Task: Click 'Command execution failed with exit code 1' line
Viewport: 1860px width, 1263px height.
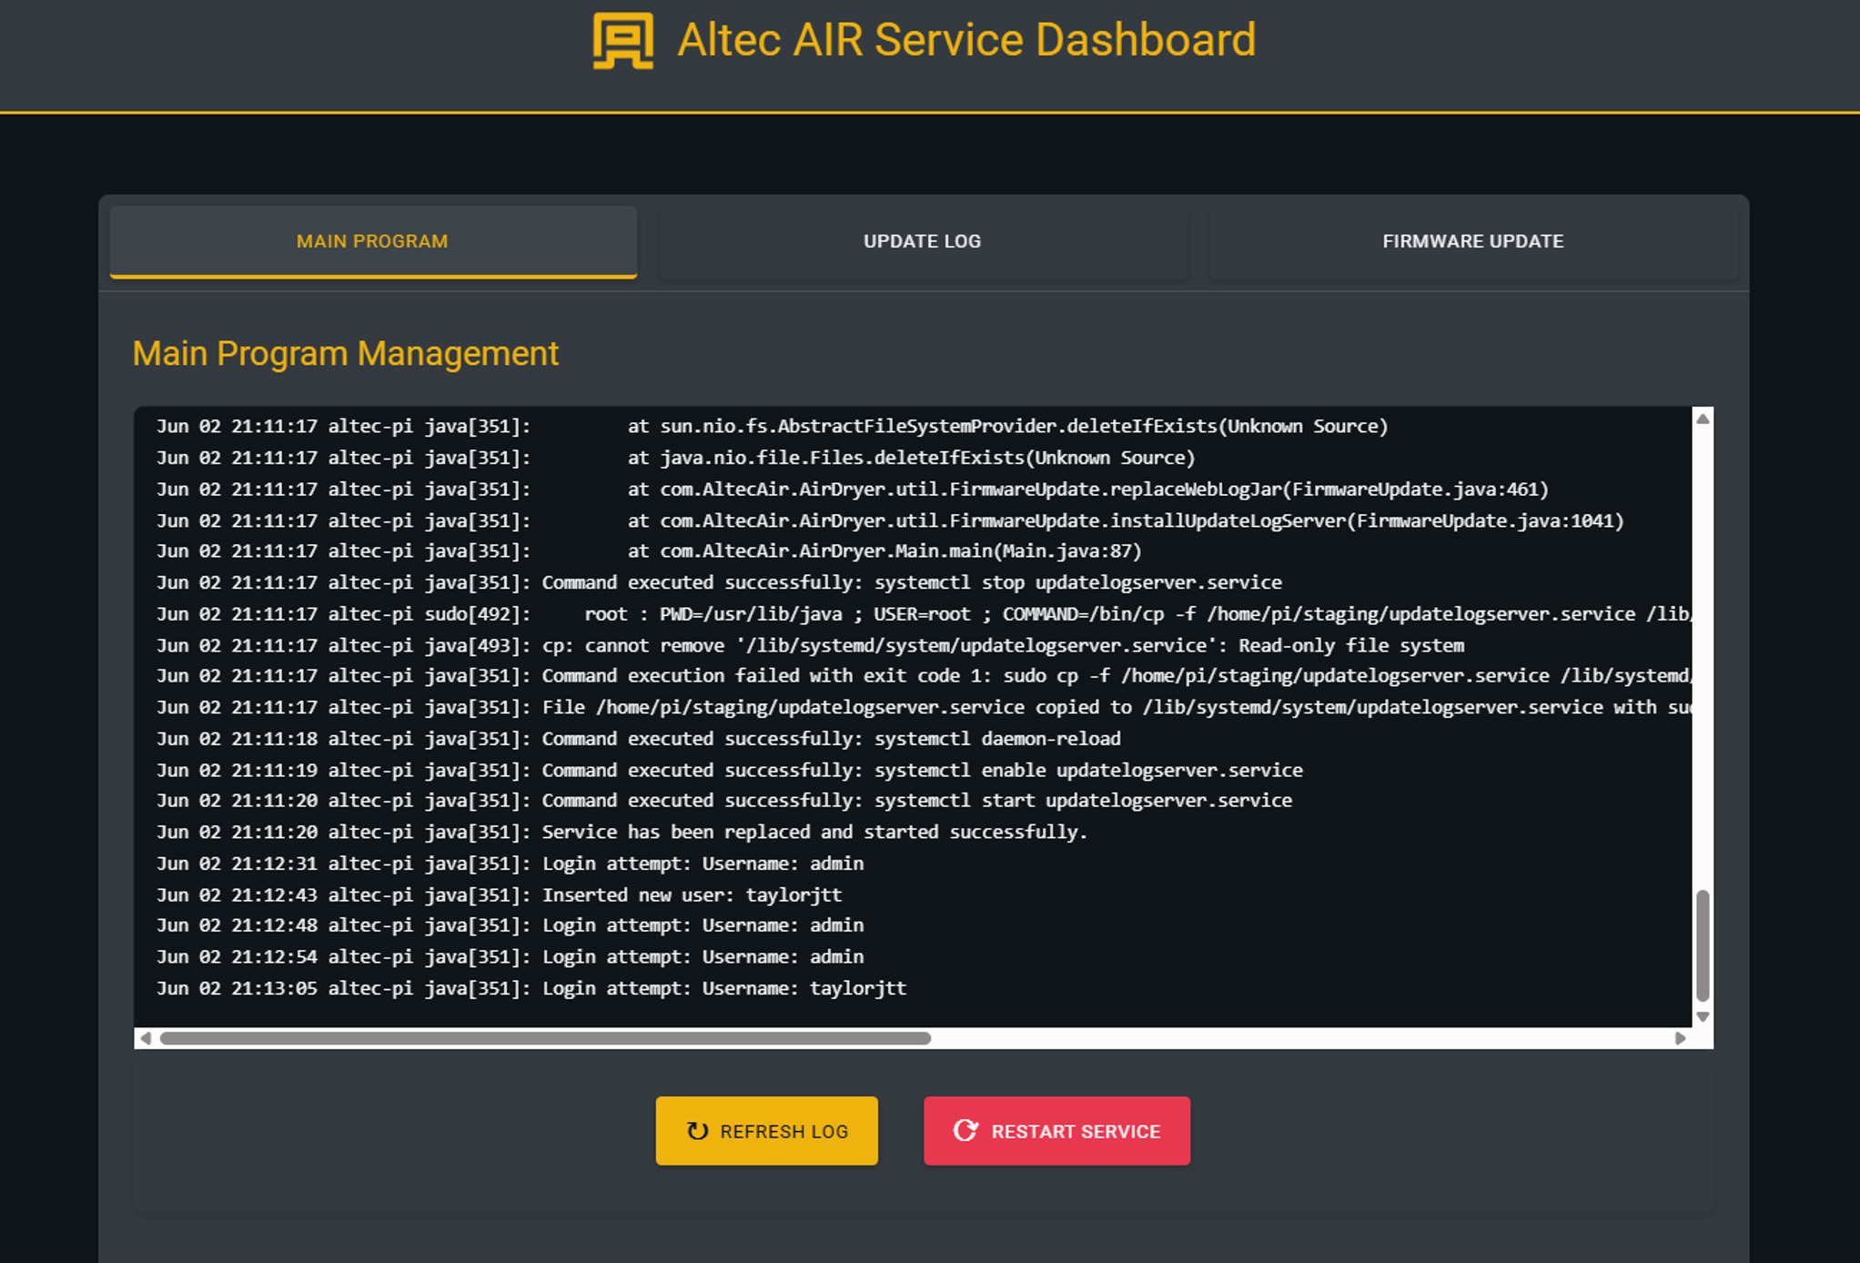Action: (x=923, y=676)
